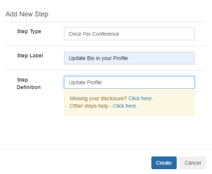Viewport: 212px width, 174px height.
Task: Expand the Step Definition combo box
Action: [x=129, y=82]
